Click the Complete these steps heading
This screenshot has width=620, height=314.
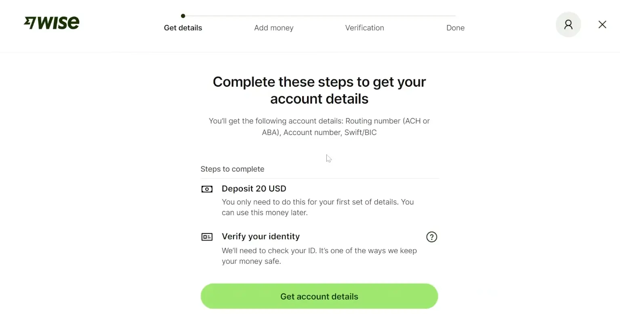tap(319, 90)
